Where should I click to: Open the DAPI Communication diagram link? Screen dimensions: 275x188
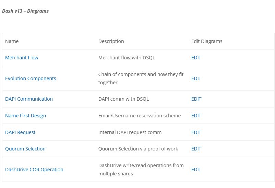(x=29, y=99)
